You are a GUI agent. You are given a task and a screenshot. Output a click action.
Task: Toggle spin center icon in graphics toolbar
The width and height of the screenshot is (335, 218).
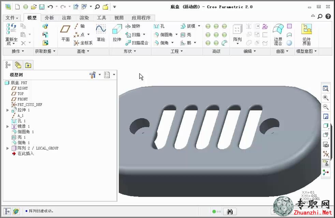[325, 172]
